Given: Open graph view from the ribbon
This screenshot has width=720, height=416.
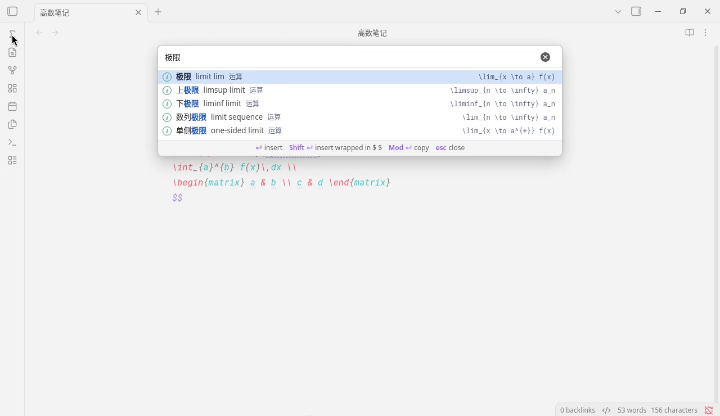Looking at the screenshot, I should 12,70.
